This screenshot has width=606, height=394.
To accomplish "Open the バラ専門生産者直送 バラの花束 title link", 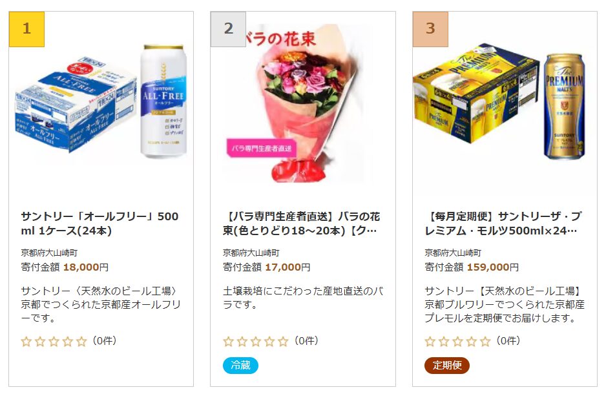I will click(302, 223).
